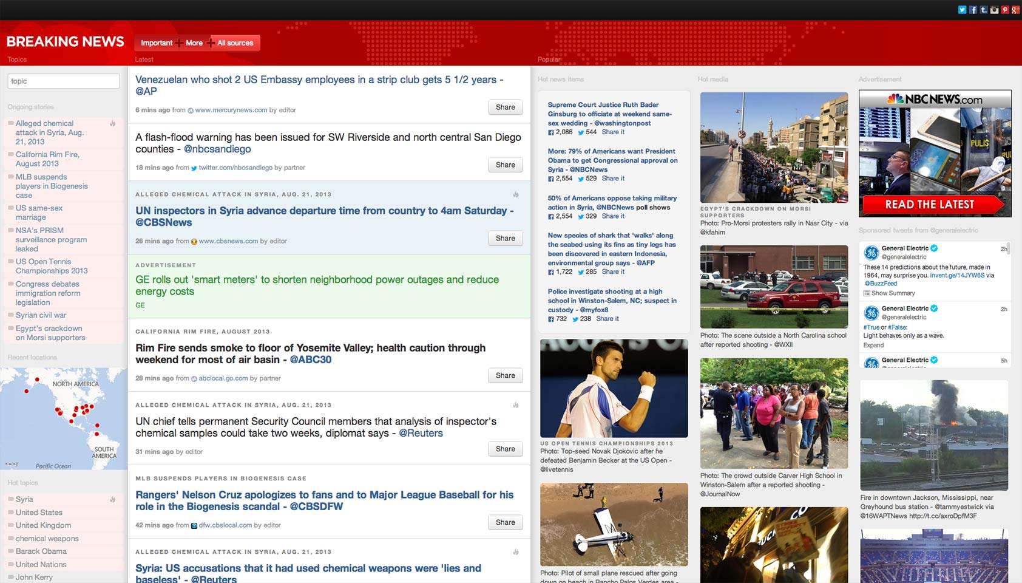Image resolution: width=1022 pixels, height=583 pixels.
Task: Click the flame icon beside Alleged chemical attack
Action: (113, 123)
